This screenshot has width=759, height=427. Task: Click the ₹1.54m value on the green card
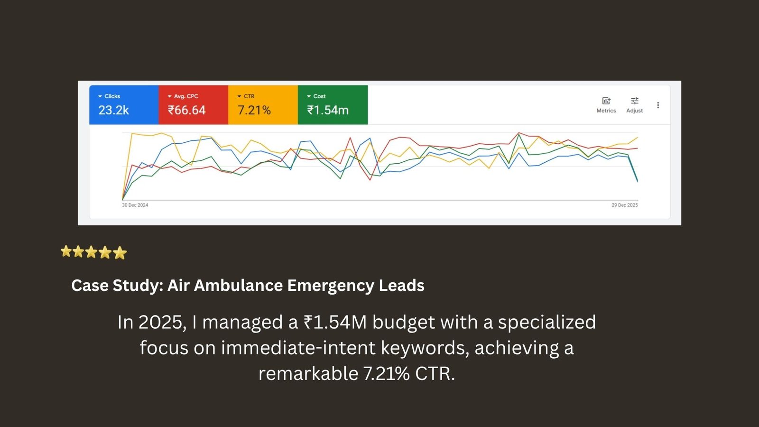[328, 111]
